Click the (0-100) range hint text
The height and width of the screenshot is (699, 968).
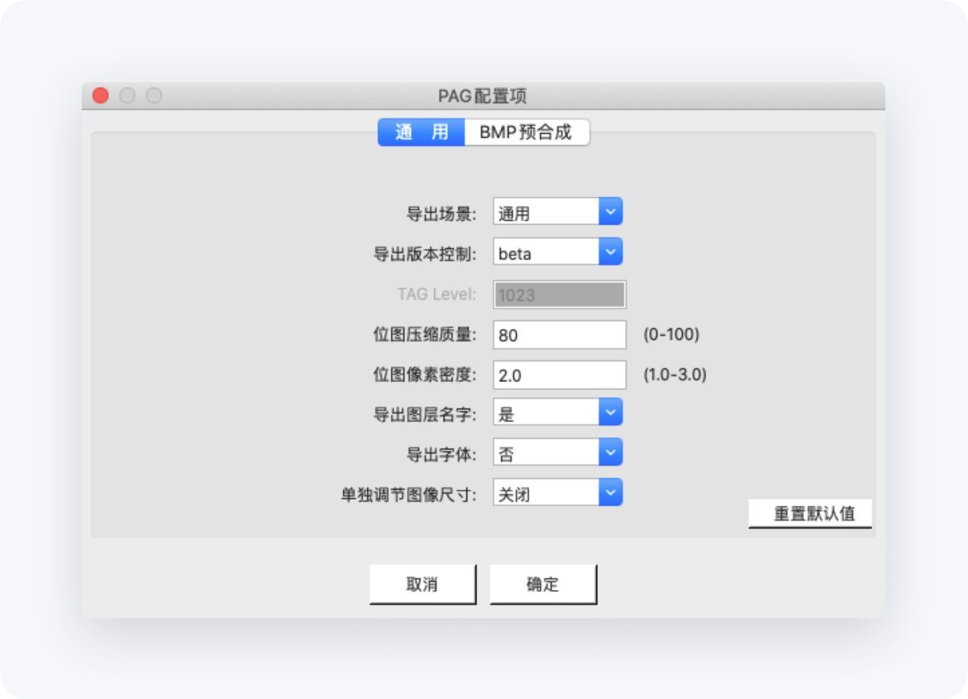pyautogui.click(x=670, y=335)
